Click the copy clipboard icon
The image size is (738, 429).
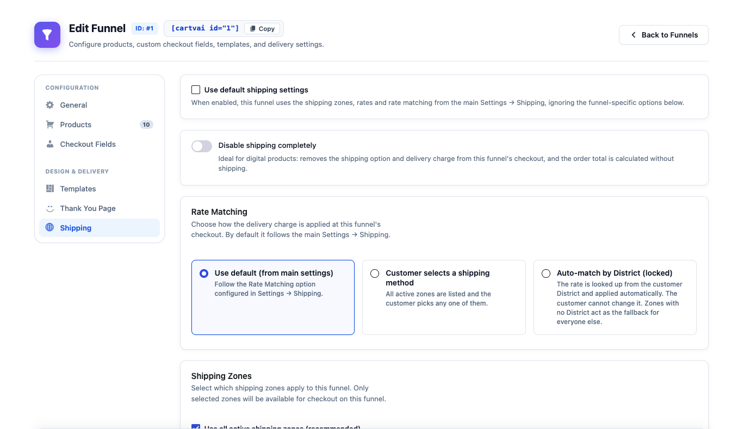(x=253, y=29)
